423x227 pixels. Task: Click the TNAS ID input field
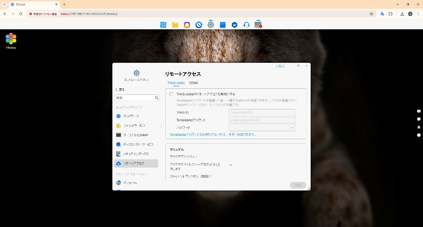click(x=262, y=112)
